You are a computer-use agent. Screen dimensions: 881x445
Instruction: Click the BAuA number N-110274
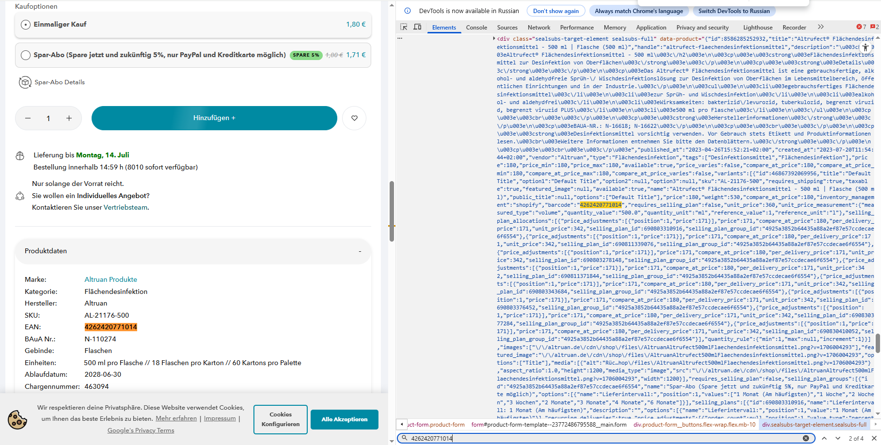click(x=100, y=339)
